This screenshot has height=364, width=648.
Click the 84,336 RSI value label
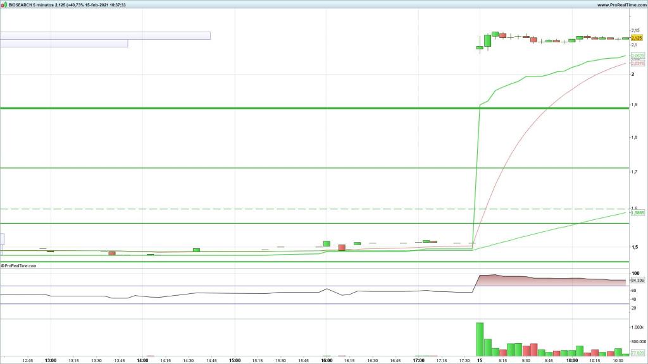(637, 280)
